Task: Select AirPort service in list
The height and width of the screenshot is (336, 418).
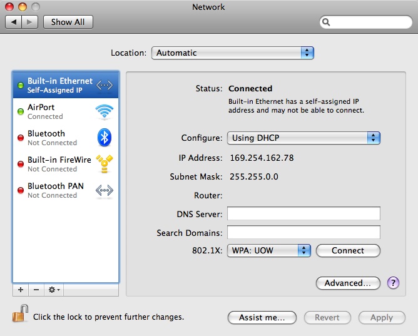Action: 66,111
